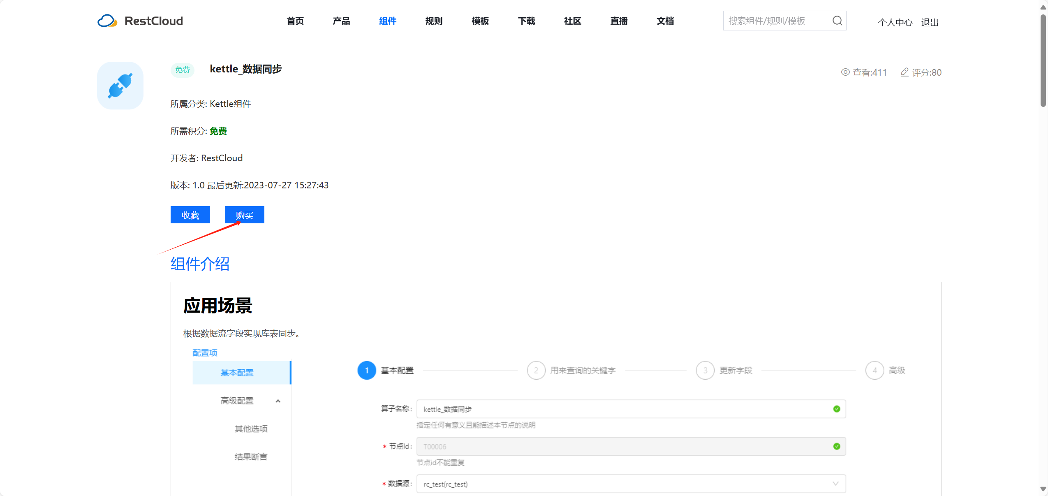Click the 根据数据流字段实现库表同步 description
The height and width of the screenshot is (496, 1048).
tap(242, 334)
